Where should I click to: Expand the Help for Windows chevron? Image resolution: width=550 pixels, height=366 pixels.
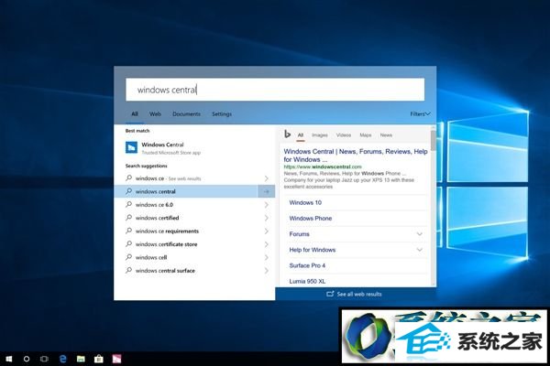(420, 250)
